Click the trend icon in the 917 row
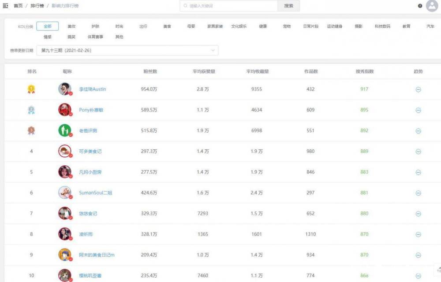This screenshot has height=282, width=441. (x=418, y=89)
